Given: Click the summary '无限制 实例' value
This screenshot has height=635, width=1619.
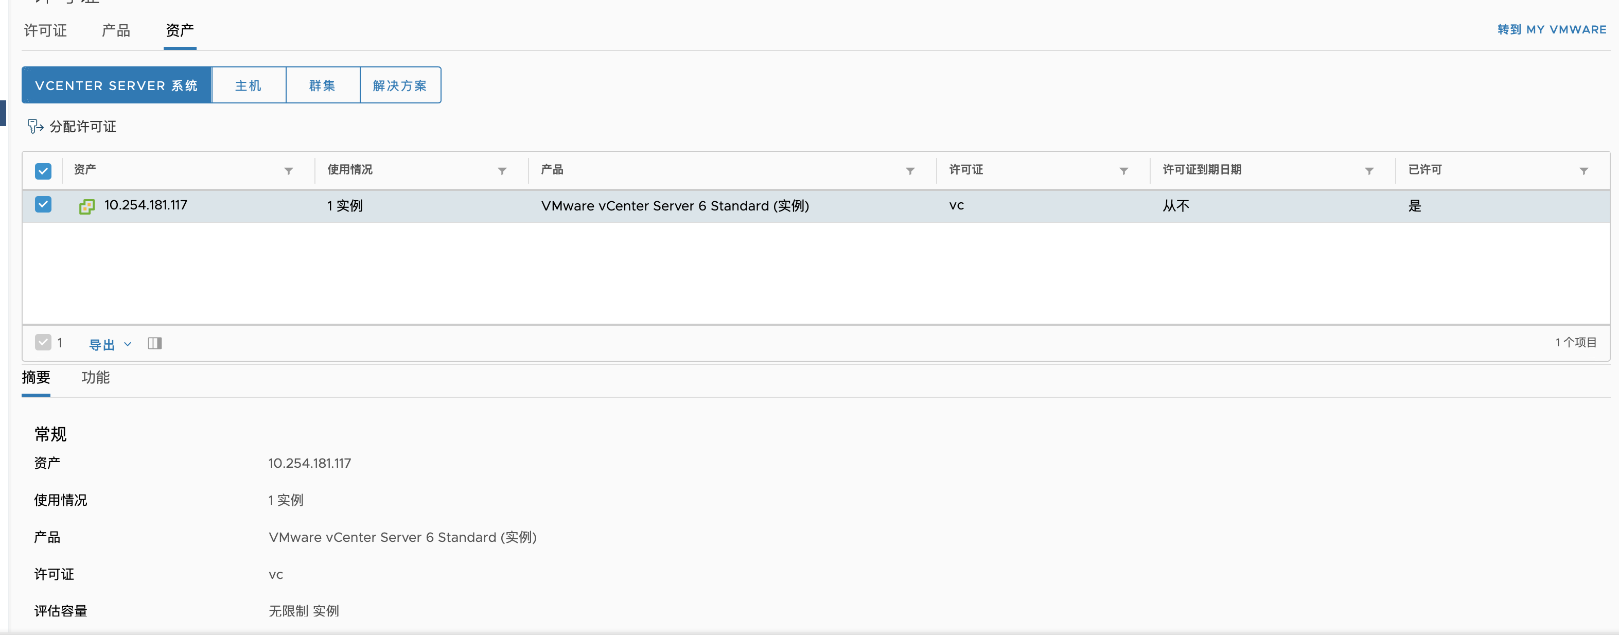Looking at the screenshot, I should pos(304,611).
